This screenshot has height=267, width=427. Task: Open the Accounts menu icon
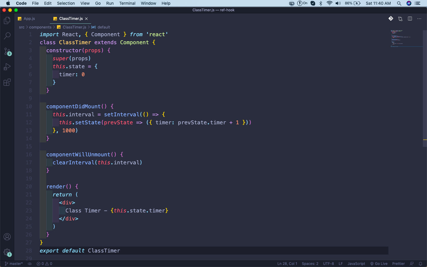tap(7, 237)
